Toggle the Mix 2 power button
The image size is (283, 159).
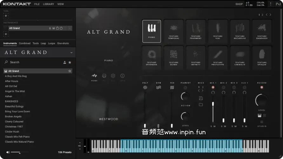pyautogui.click(x=223, y=87)
